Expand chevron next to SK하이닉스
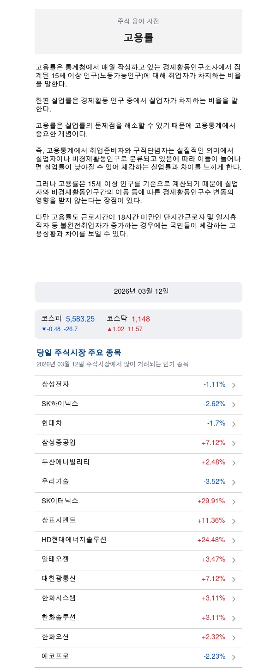 pos(234,405)
